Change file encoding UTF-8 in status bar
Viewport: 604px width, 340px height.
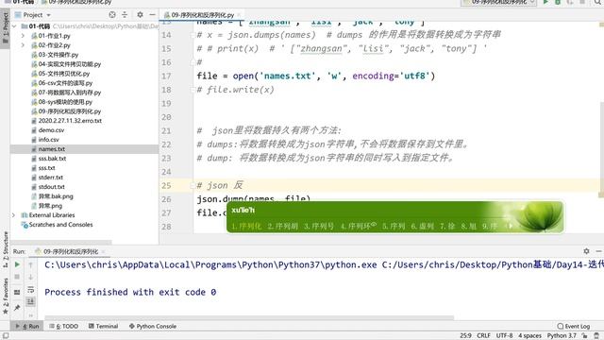tap(504, 336)
